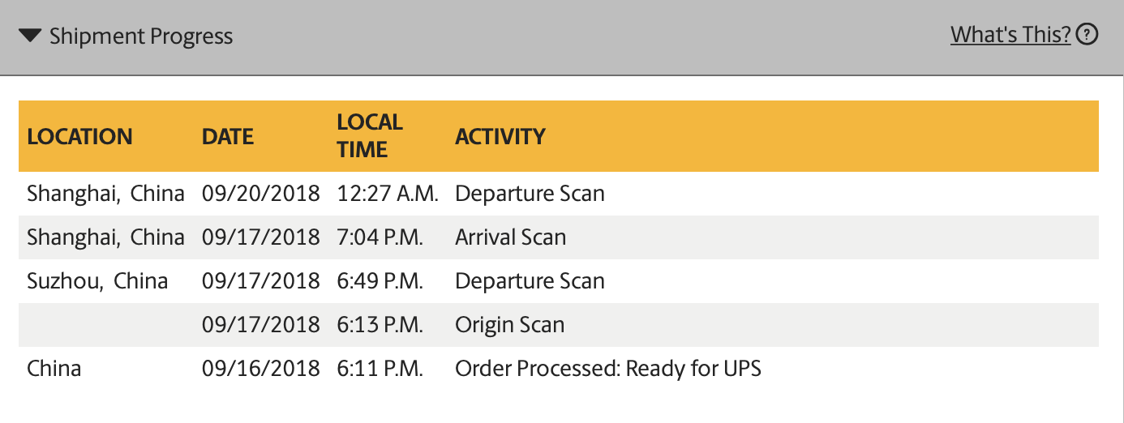This screenshot has height=423, width=1124.
Task: Click the LOCAL TIME column header
Action: tap(370, 135)
